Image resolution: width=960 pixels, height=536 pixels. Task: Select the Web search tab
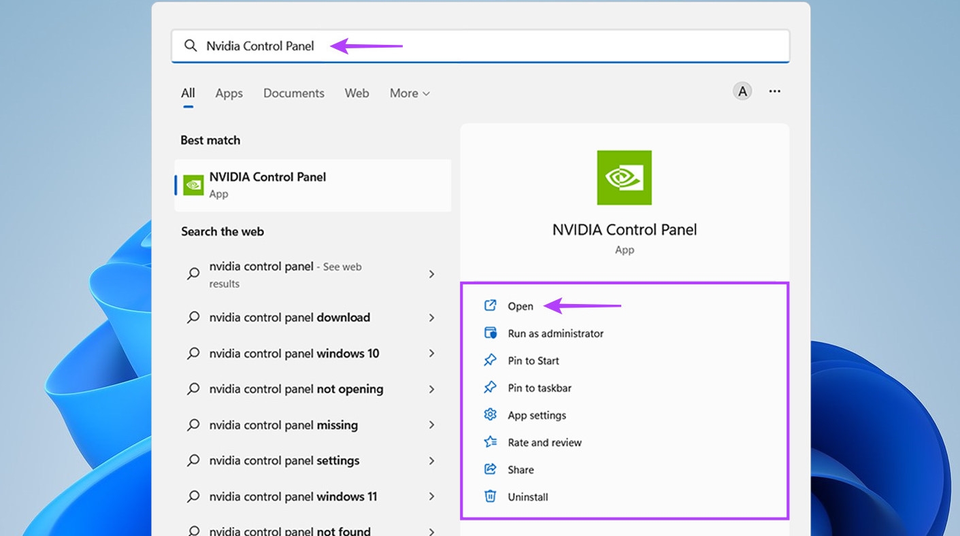[x=357, y=93]
